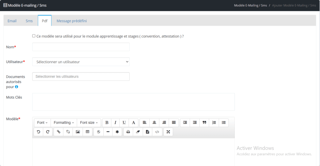
Task: Click into the Mots Clés text area
Action: 133,102
